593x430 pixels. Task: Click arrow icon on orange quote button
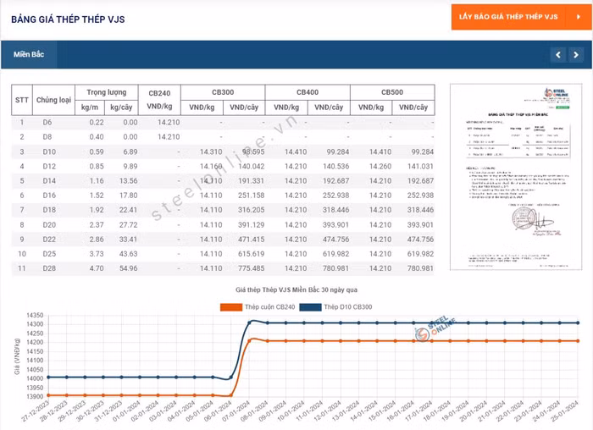[x=571, y=17]
